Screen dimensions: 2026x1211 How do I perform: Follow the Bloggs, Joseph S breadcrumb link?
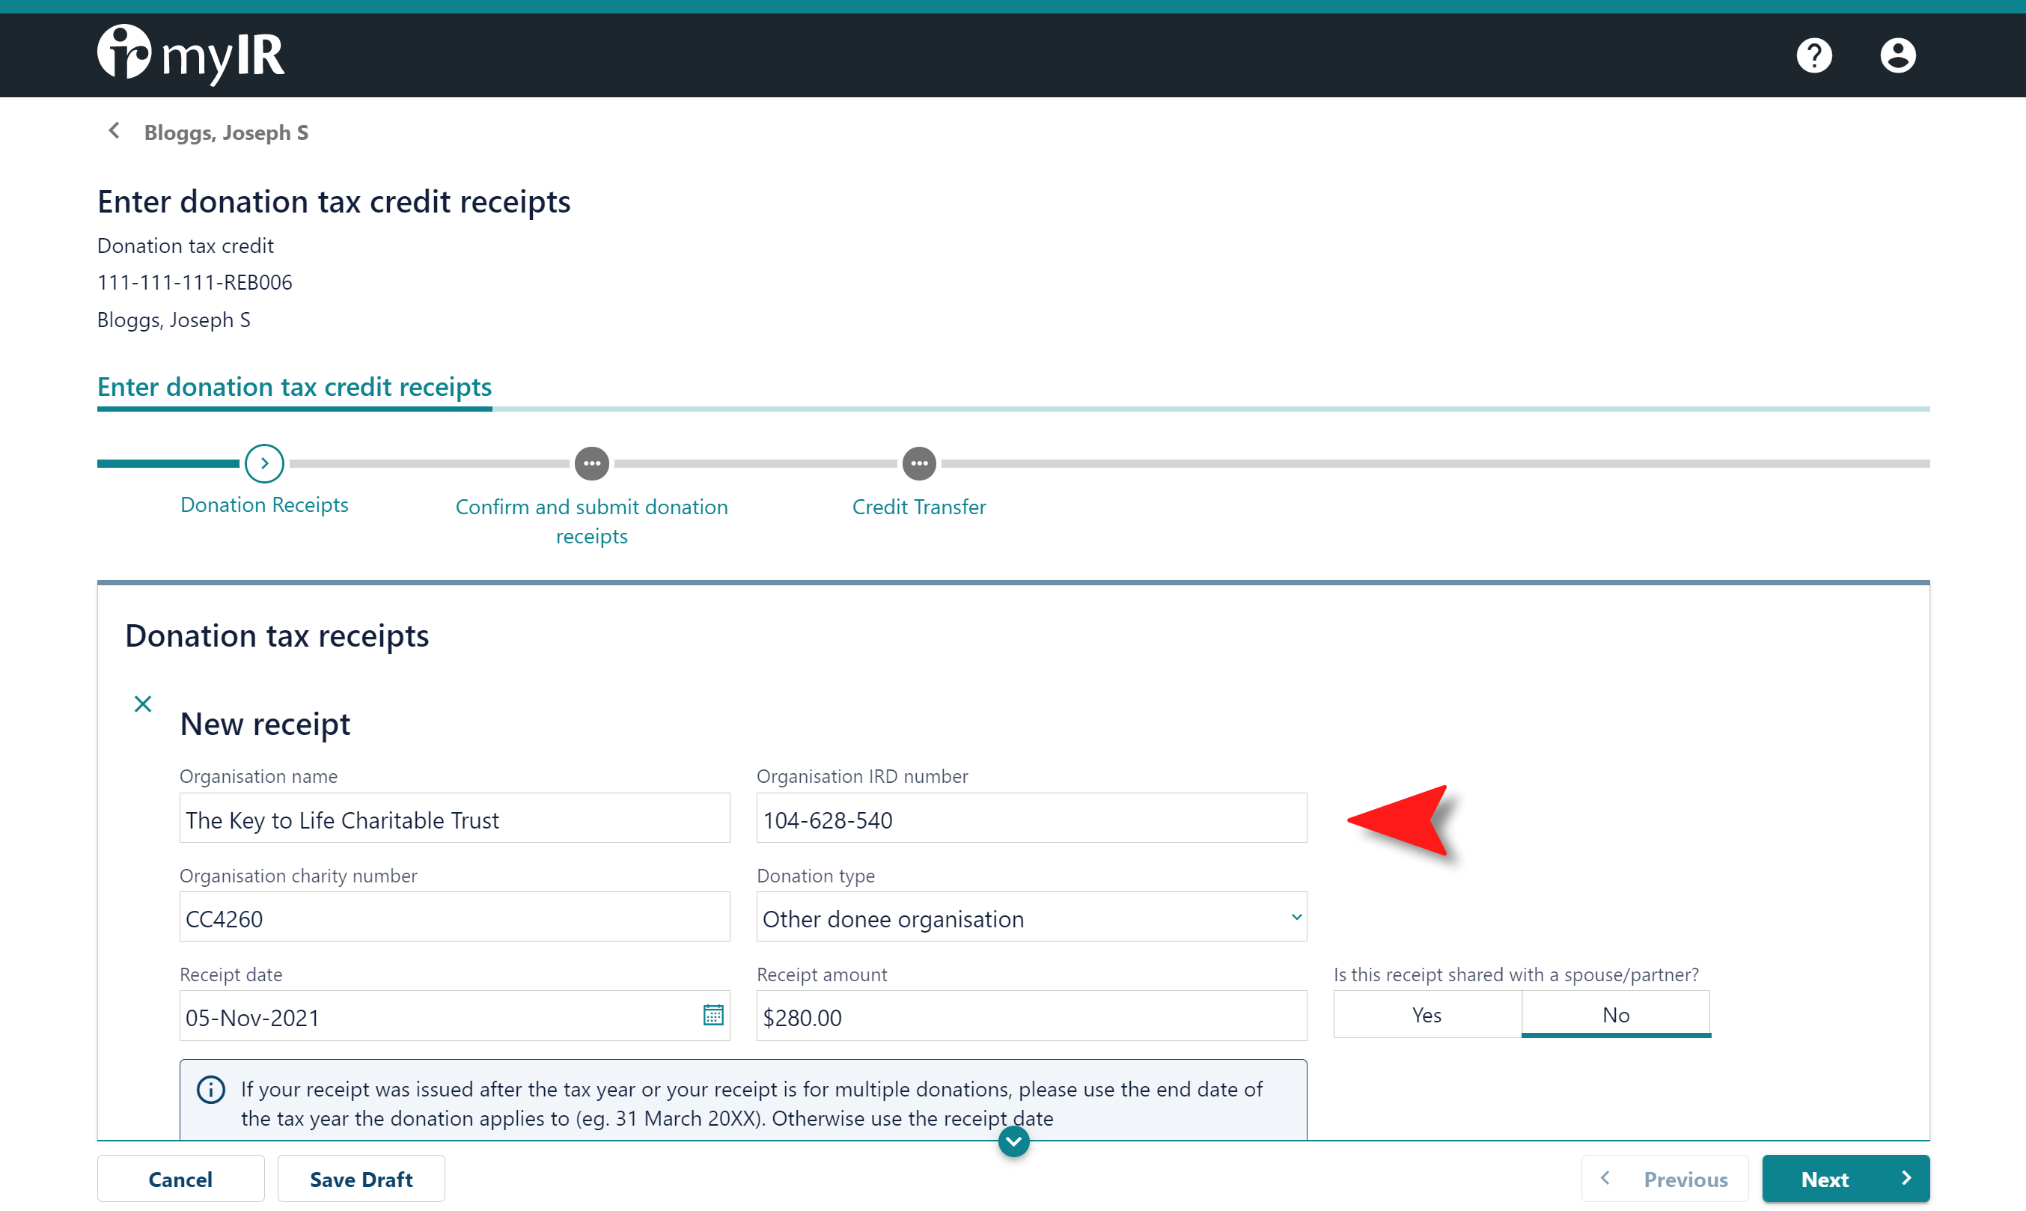coord(226,132)
